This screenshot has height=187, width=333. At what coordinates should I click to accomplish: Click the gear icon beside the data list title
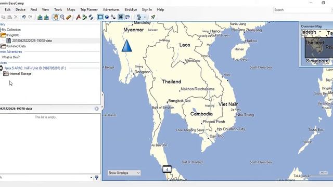point(97,109)
